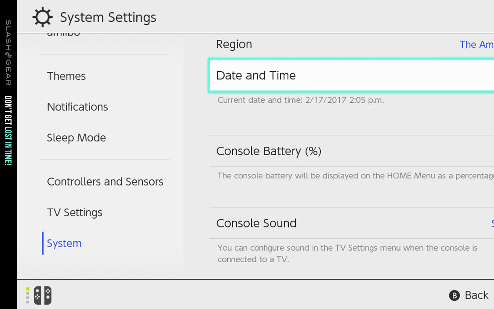Click the System Settings gear icon
This screenshot has width=494, height=309.
(x=42, y=17)
